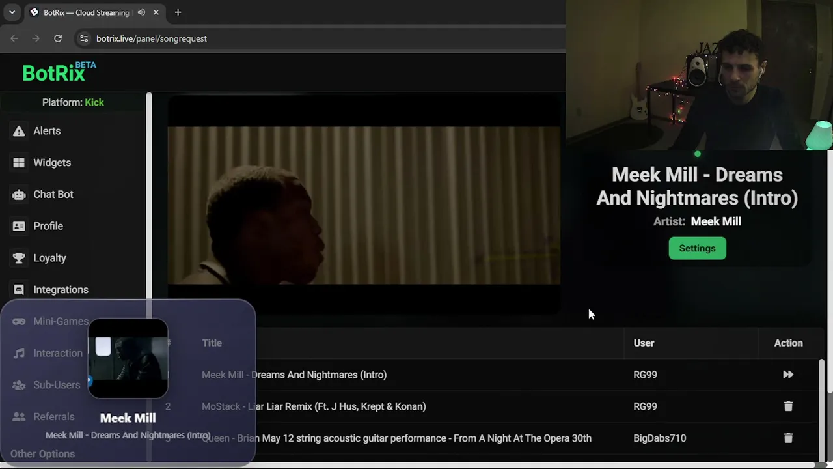This screenshot has height=469, width=833.
Task: Delete the MoStack Liar Liar Remix request
Action: pos(788,406)
